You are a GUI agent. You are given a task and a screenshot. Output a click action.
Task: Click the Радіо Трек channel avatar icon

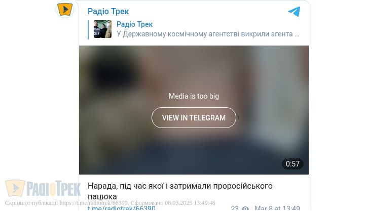coord(65,9)
